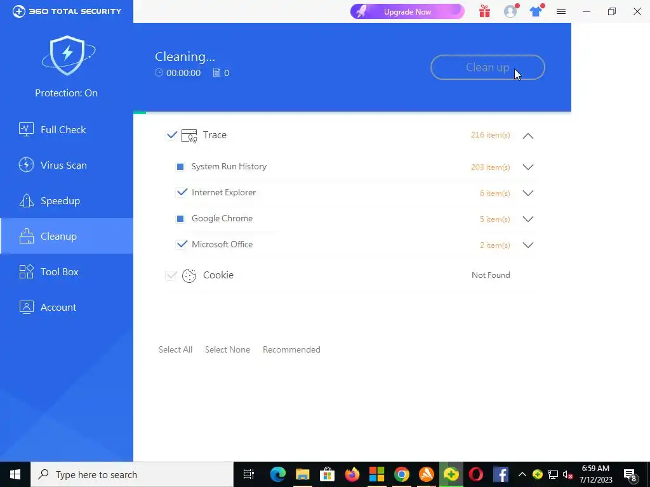Expand Microsoft Office item details

click(x=527, y=245)
